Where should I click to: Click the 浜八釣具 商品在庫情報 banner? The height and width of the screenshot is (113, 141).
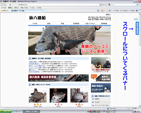pyautogui.click(x=59, y=78)
